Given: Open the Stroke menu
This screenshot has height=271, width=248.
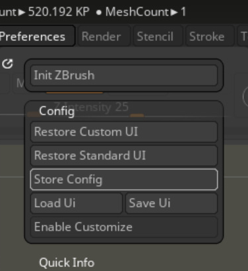Looking at the screenshot, I should 207,36.
